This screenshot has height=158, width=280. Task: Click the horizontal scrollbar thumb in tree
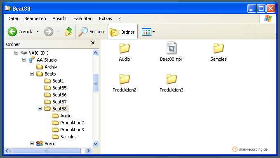(46, 151)
